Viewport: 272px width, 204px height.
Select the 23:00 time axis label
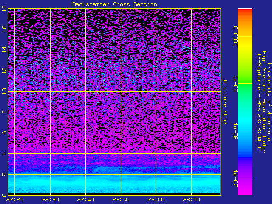point(156,200)
